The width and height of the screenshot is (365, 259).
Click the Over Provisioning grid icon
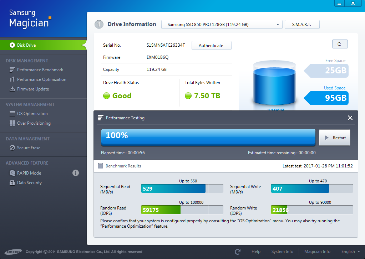[x=12, y=123]
